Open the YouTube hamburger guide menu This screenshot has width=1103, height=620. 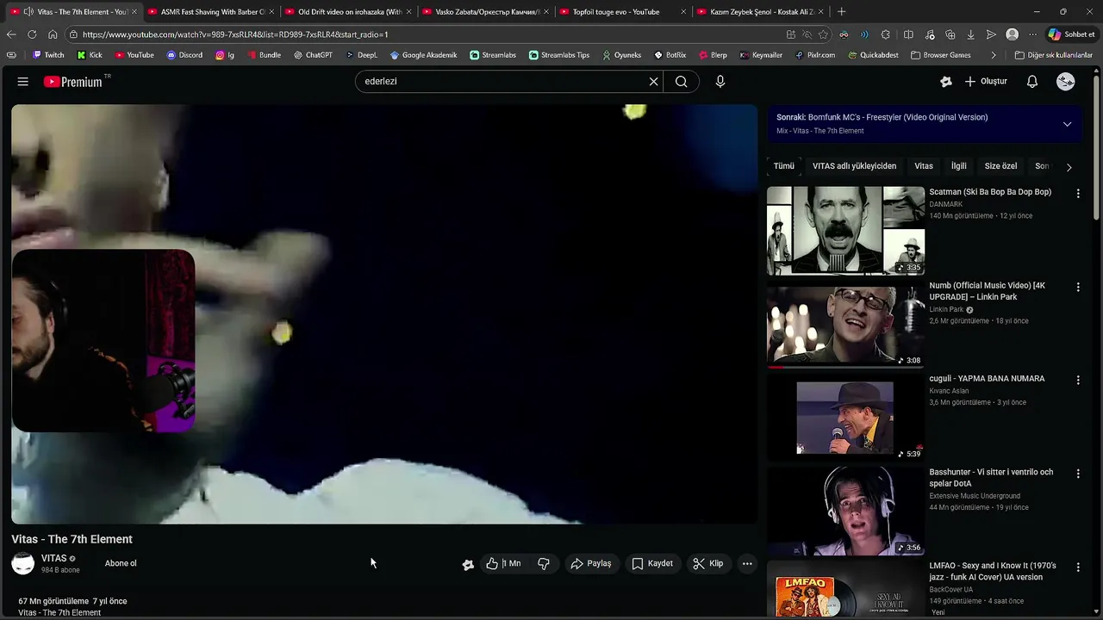(x=23, y=81)
